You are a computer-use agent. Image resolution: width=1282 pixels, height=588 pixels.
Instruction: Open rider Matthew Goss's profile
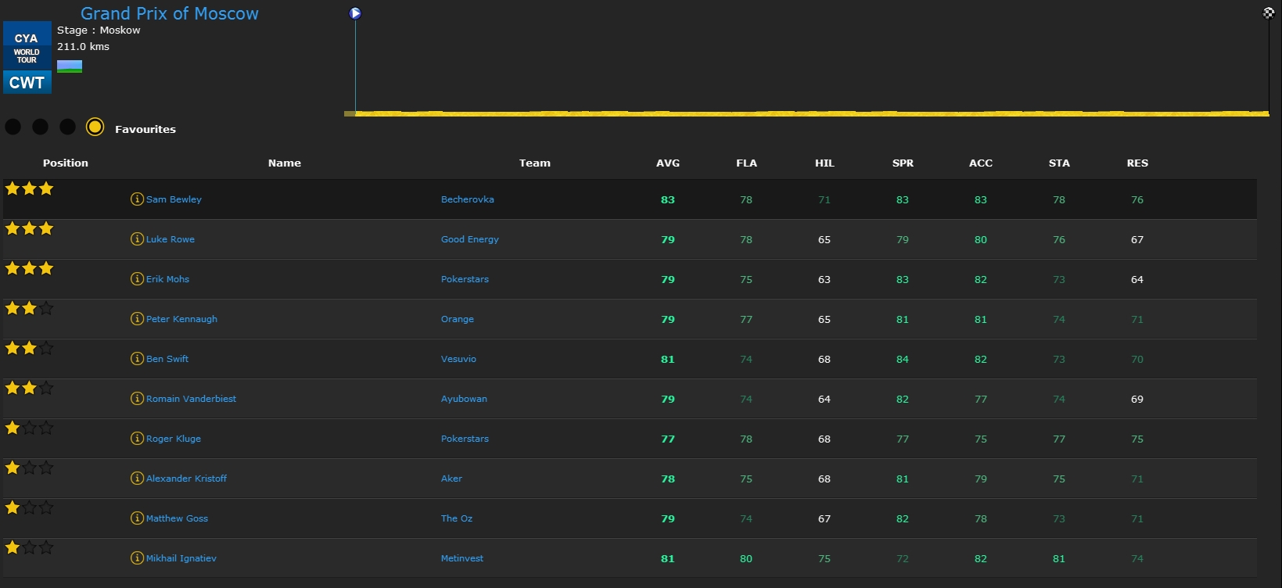[x=177, y=518]
